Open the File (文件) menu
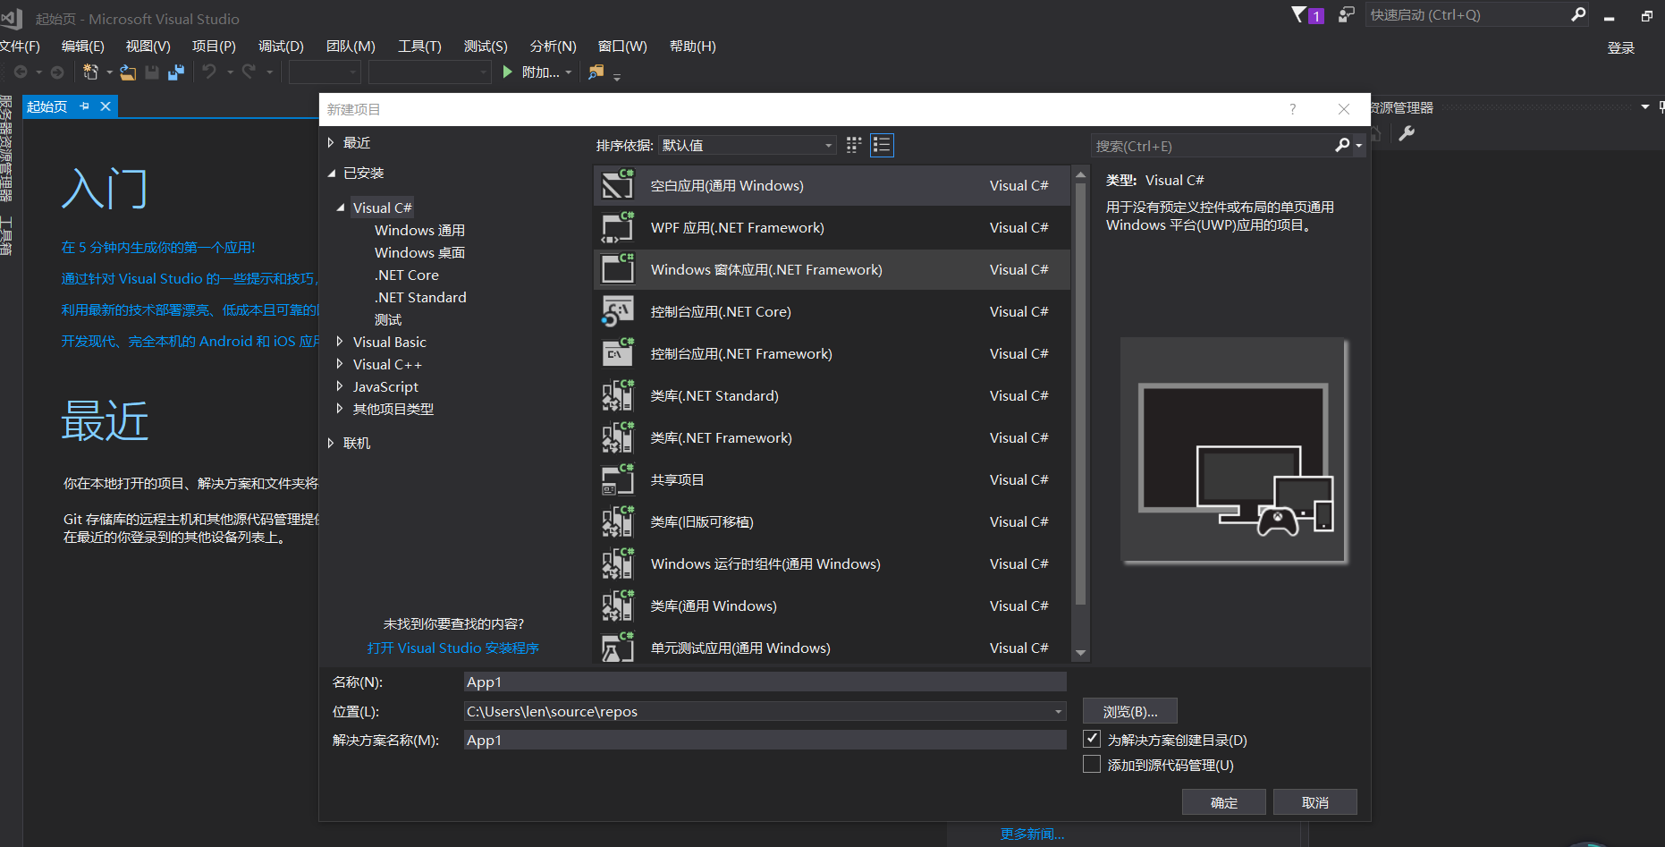This screenshot has width=1665, height=847. [20, 46]
